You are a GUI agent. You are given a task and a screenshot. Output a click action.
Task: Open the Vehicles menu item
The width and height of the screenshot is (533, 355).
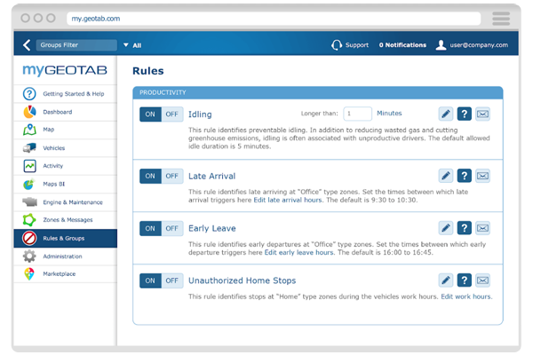click(x=65, y=148)
